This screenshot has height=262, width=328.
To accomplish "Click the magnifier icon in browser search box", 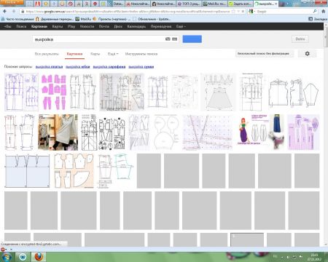I will pos(315,11).
